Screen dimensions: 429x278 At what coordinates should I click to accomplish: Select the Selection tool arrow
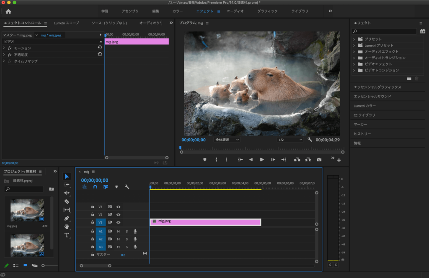67,176
